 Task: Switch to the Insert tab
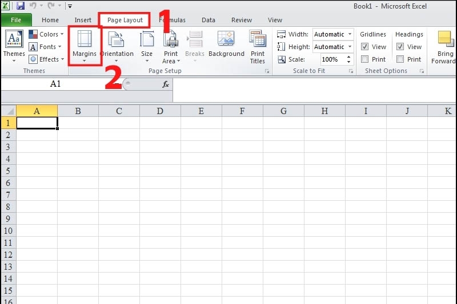[83, 20]
